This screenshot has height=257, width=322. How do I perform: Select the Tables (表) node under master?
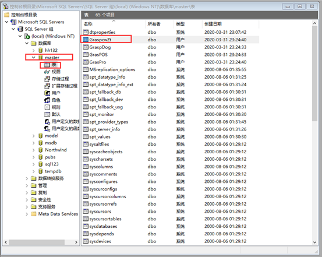(x=50, y=65)
